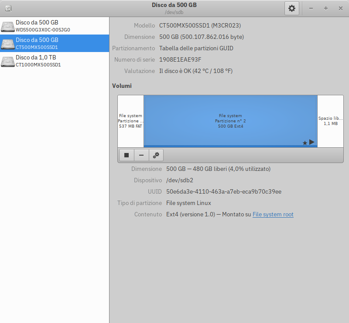Select the 537 MB FAT partition block
This screenshot has width=349, height=323.
[x=130, y=121]
